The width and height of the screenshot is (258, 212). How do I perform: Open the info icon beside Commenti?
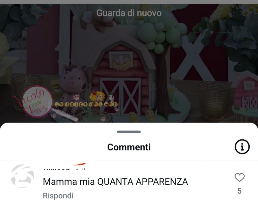[x=242, y=146]
